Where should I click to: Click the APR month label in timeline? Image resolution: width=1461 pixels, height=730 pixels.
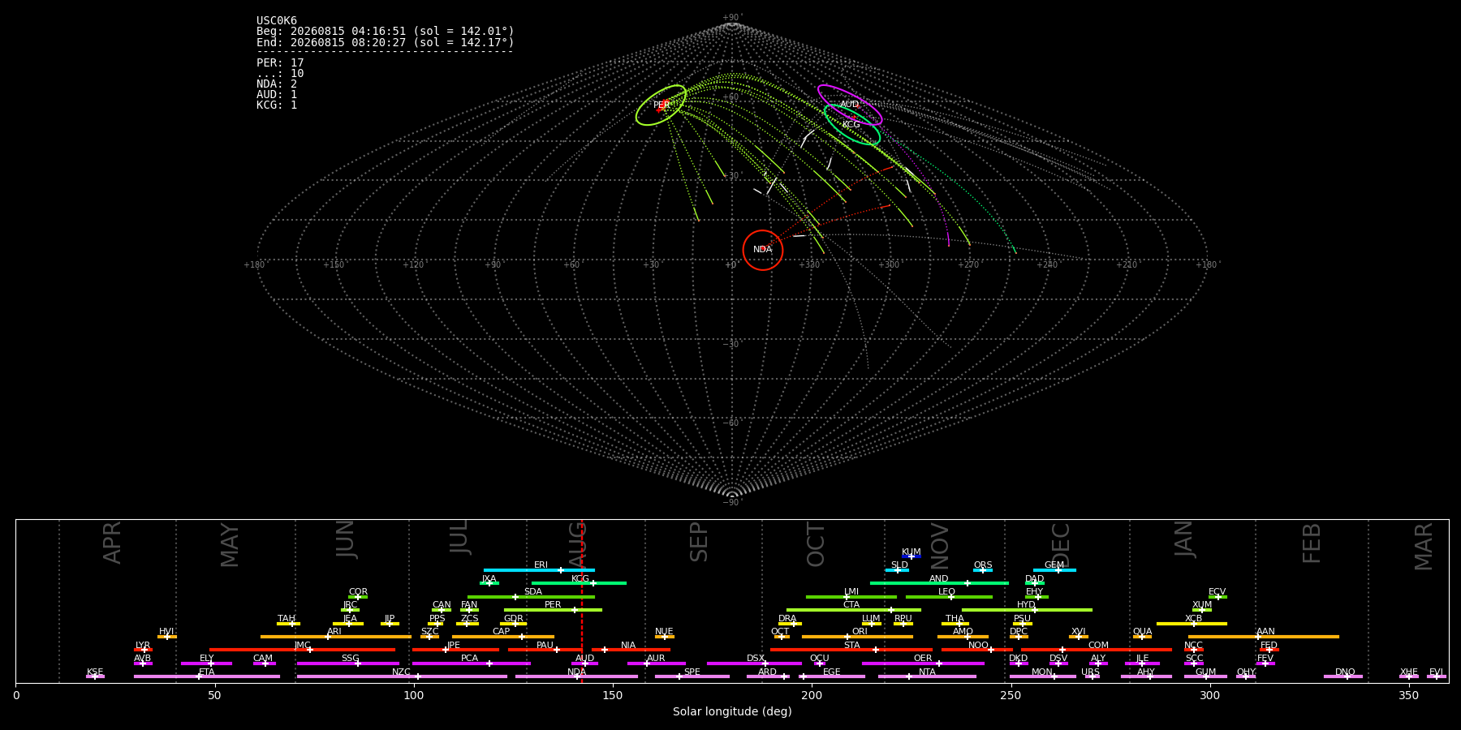[112, 543]
